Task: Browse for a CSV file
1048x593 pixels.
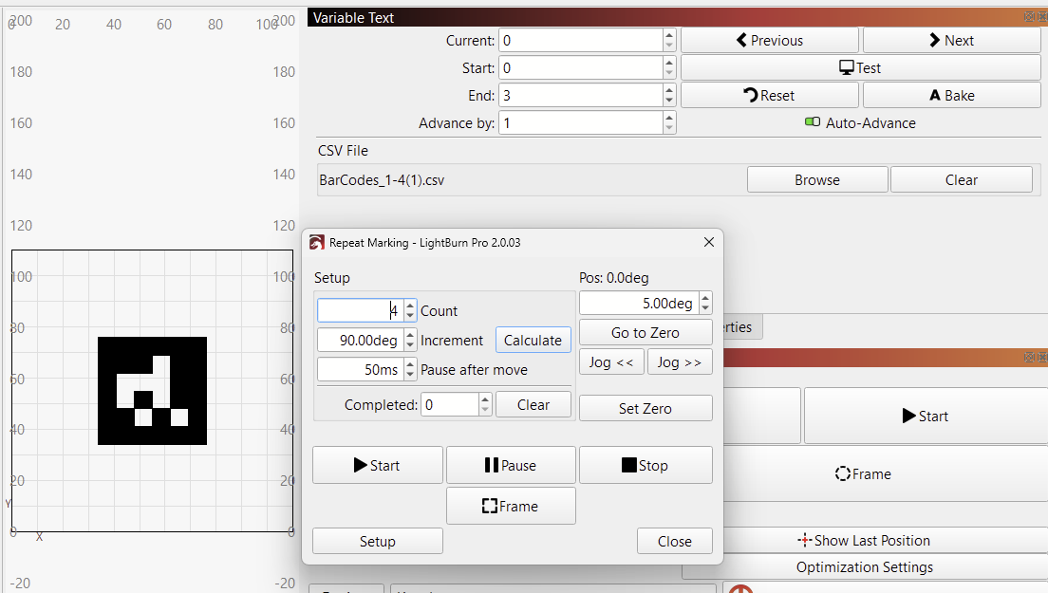Action: 817,179
